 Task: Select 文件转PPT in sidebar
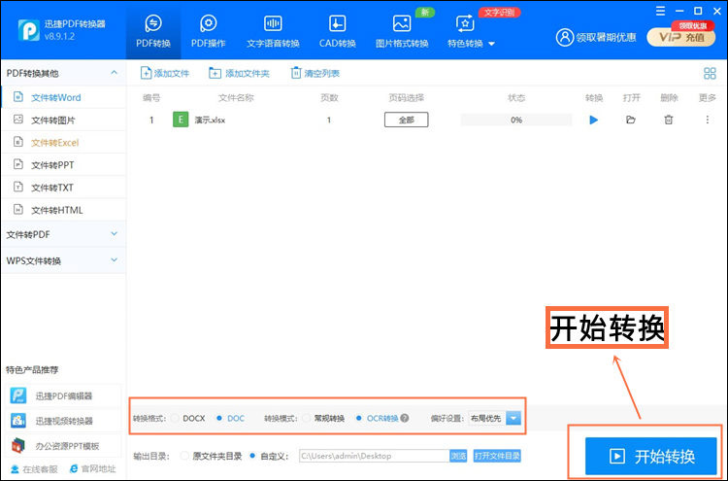pyautogui.click(x=64, y=165)
